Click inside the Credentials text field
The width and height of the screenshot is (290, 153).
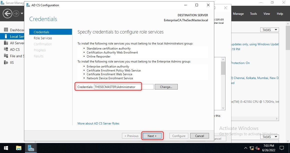click(124, 87)
